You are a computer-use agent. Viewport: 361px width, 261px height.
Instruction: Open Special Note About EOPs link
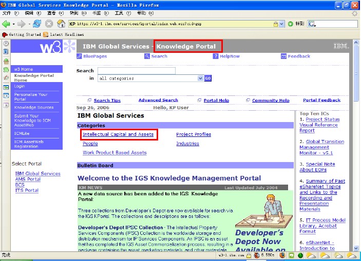[317, 167]
